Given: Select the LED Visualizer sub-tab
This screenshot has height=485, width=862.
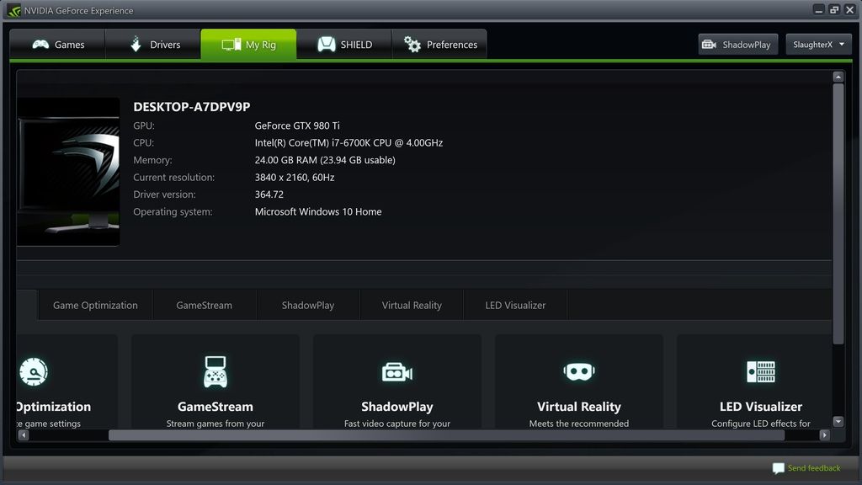Looking at the screenshot, I should pyautogui.click(x=515, y=305).
